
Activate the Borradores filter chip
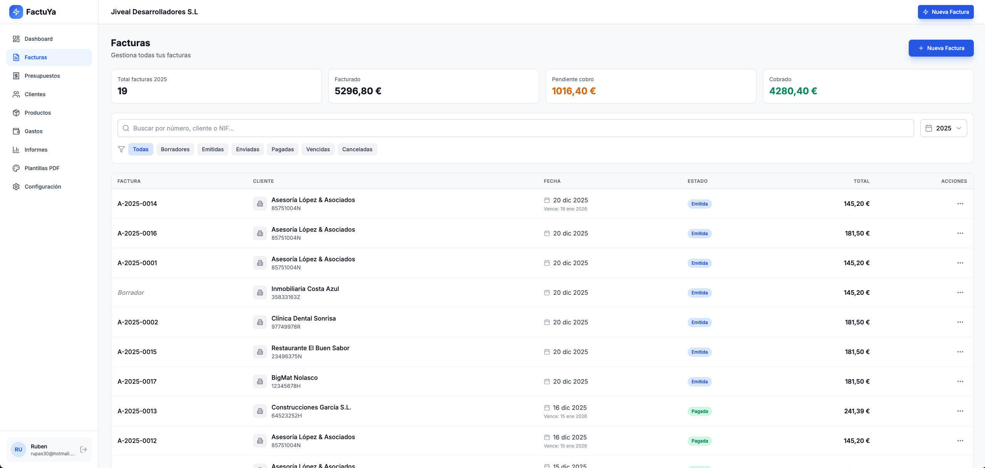pyautogui.click(x=175, y=149)
